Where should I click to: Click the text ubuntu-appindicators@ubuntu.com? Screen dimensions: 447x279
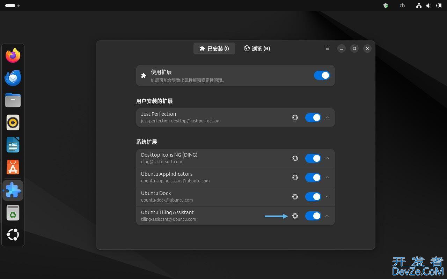175,181
